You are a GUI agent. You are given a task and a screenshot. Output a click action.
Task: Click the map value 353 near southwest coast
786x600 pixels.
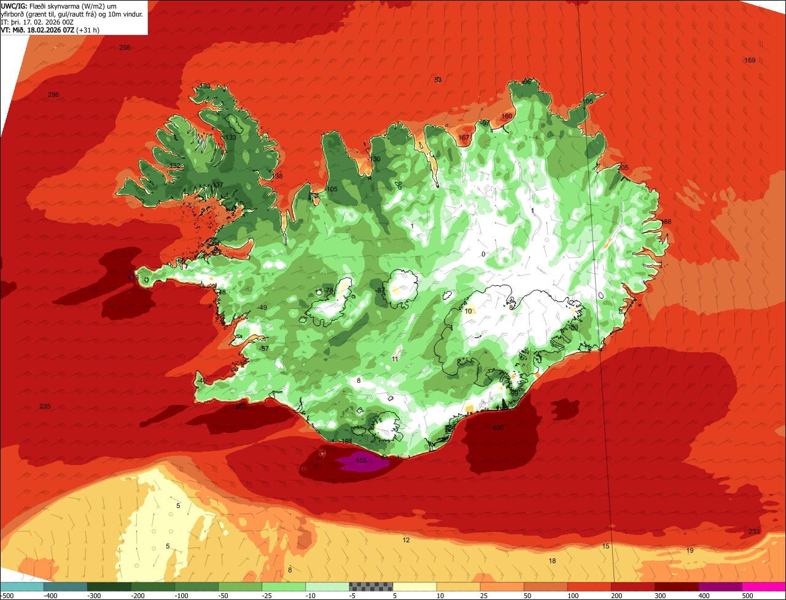coord(241,406)
